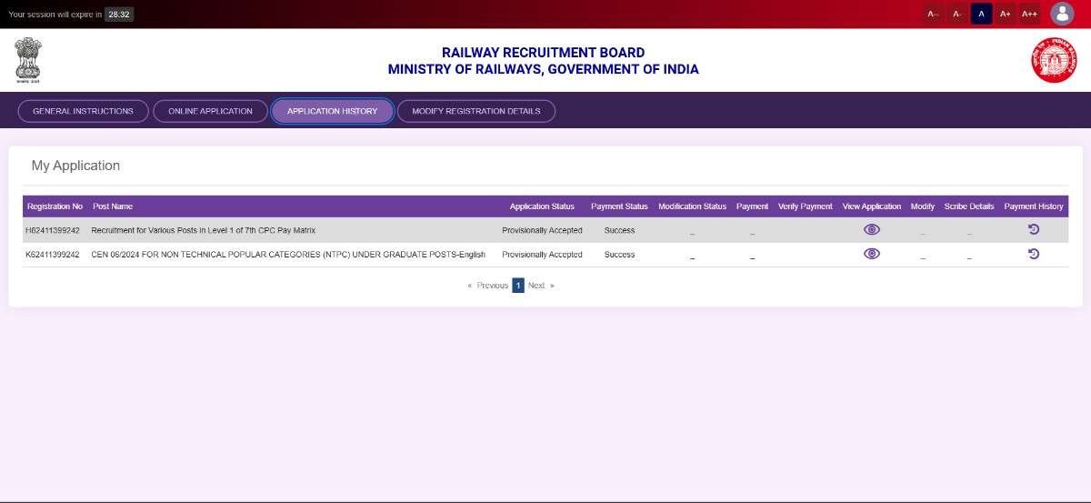Viewport: 1091px width, 503px height.
Task: Open Modify Registration Details tab
Action: pyautogui.click(x=475, y=111)
